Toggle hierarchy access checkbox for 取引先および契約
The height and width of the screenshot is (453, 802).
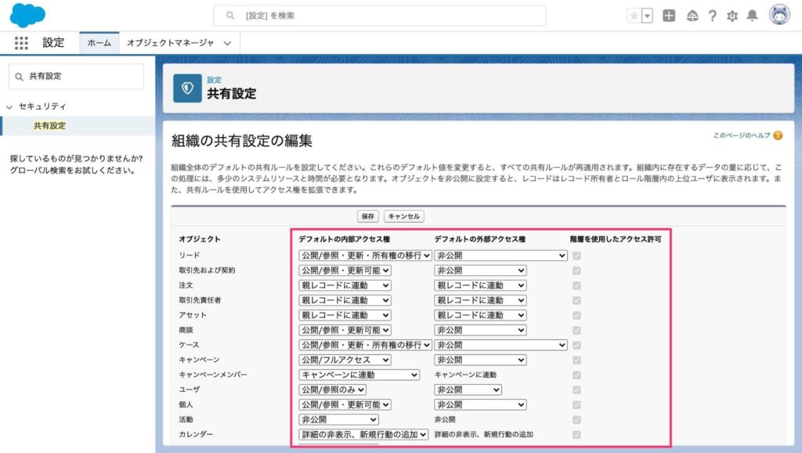576,270
